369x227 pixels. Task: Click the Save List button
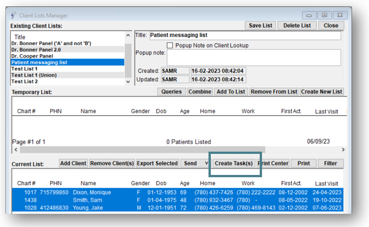[x=260, y=26]
